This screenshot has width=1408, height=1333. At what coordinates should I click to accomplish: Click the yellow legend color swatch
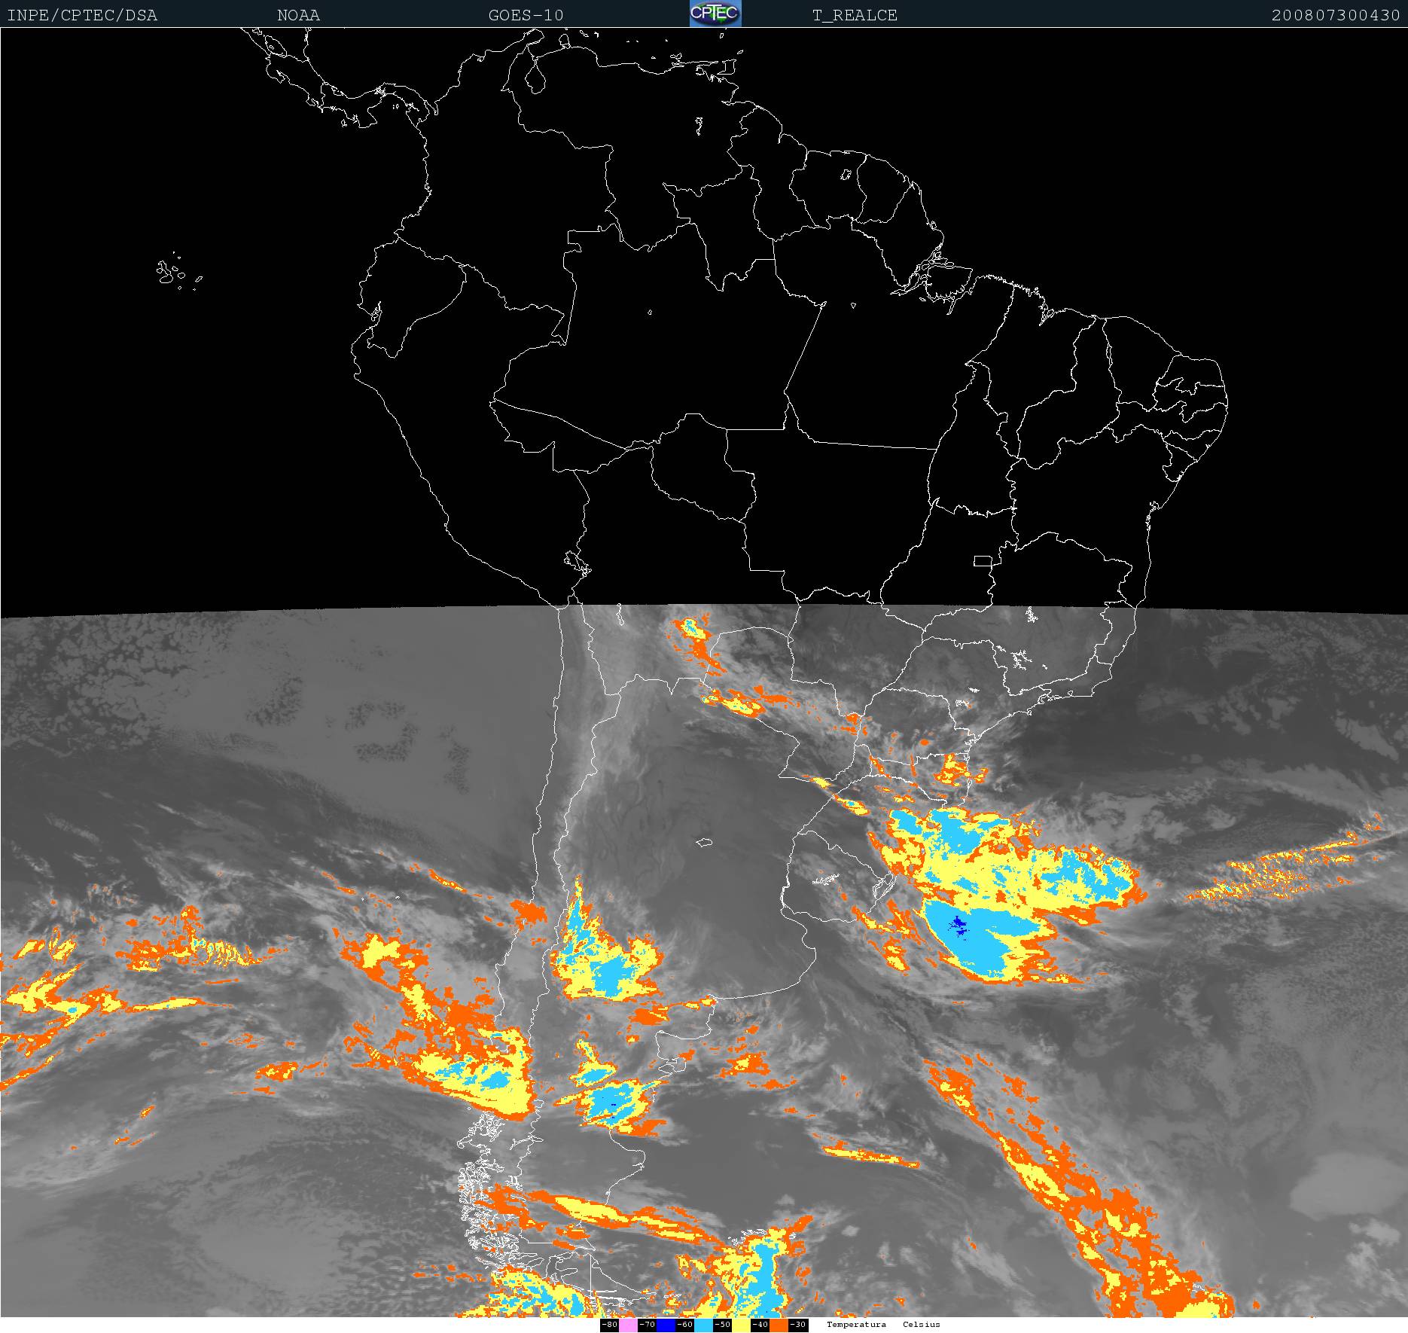coord(741,1325)
